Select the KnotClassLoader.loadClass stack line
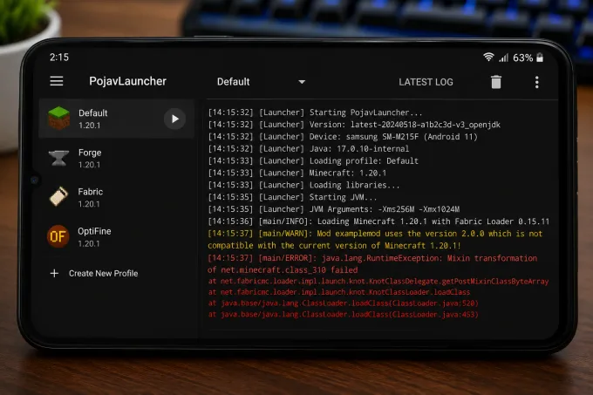Image resolution: width=593 pixels, height=395 pixels. (339, 292)
